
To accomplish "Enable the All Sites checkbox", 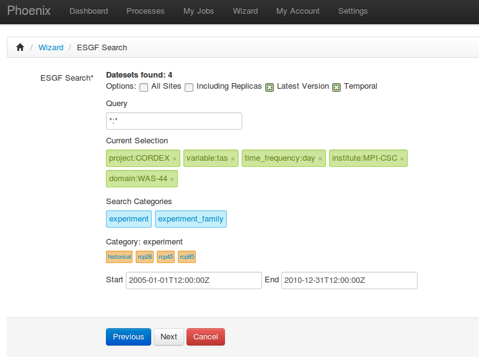I will point(144,87).
